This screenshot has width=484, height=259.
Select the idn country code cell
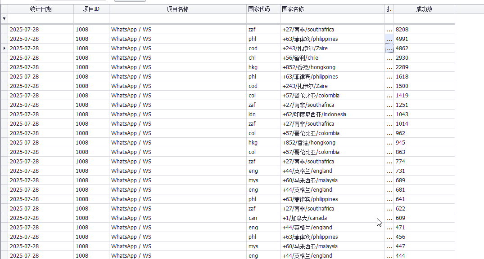pos(263,114)
